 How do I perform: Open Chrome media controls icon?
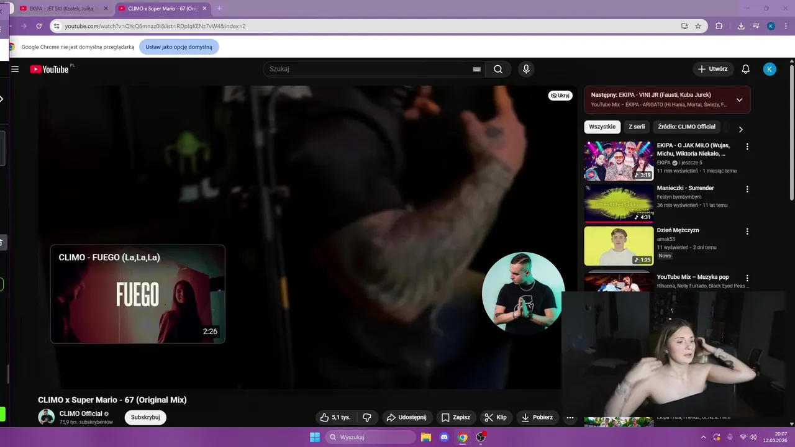(756, 26)
